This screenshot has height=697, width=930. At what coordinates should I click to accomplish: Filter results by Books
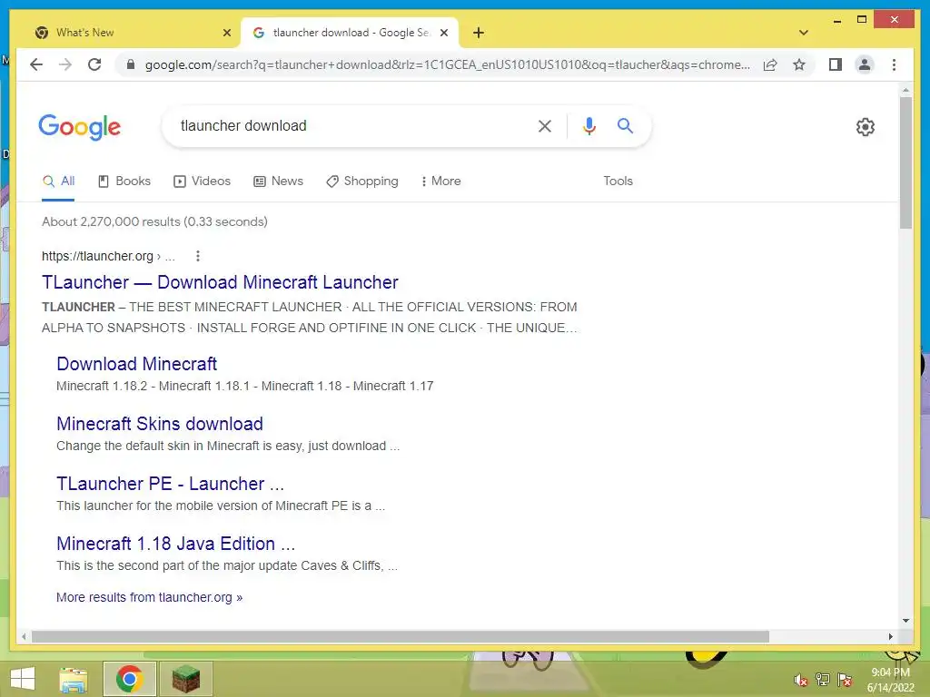124,182
